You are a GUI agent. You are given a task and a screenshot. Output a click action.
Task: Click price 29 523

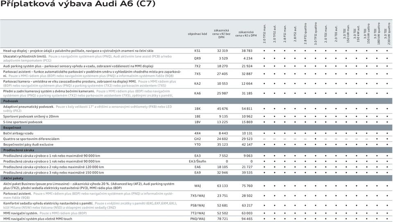pos(247,139)
